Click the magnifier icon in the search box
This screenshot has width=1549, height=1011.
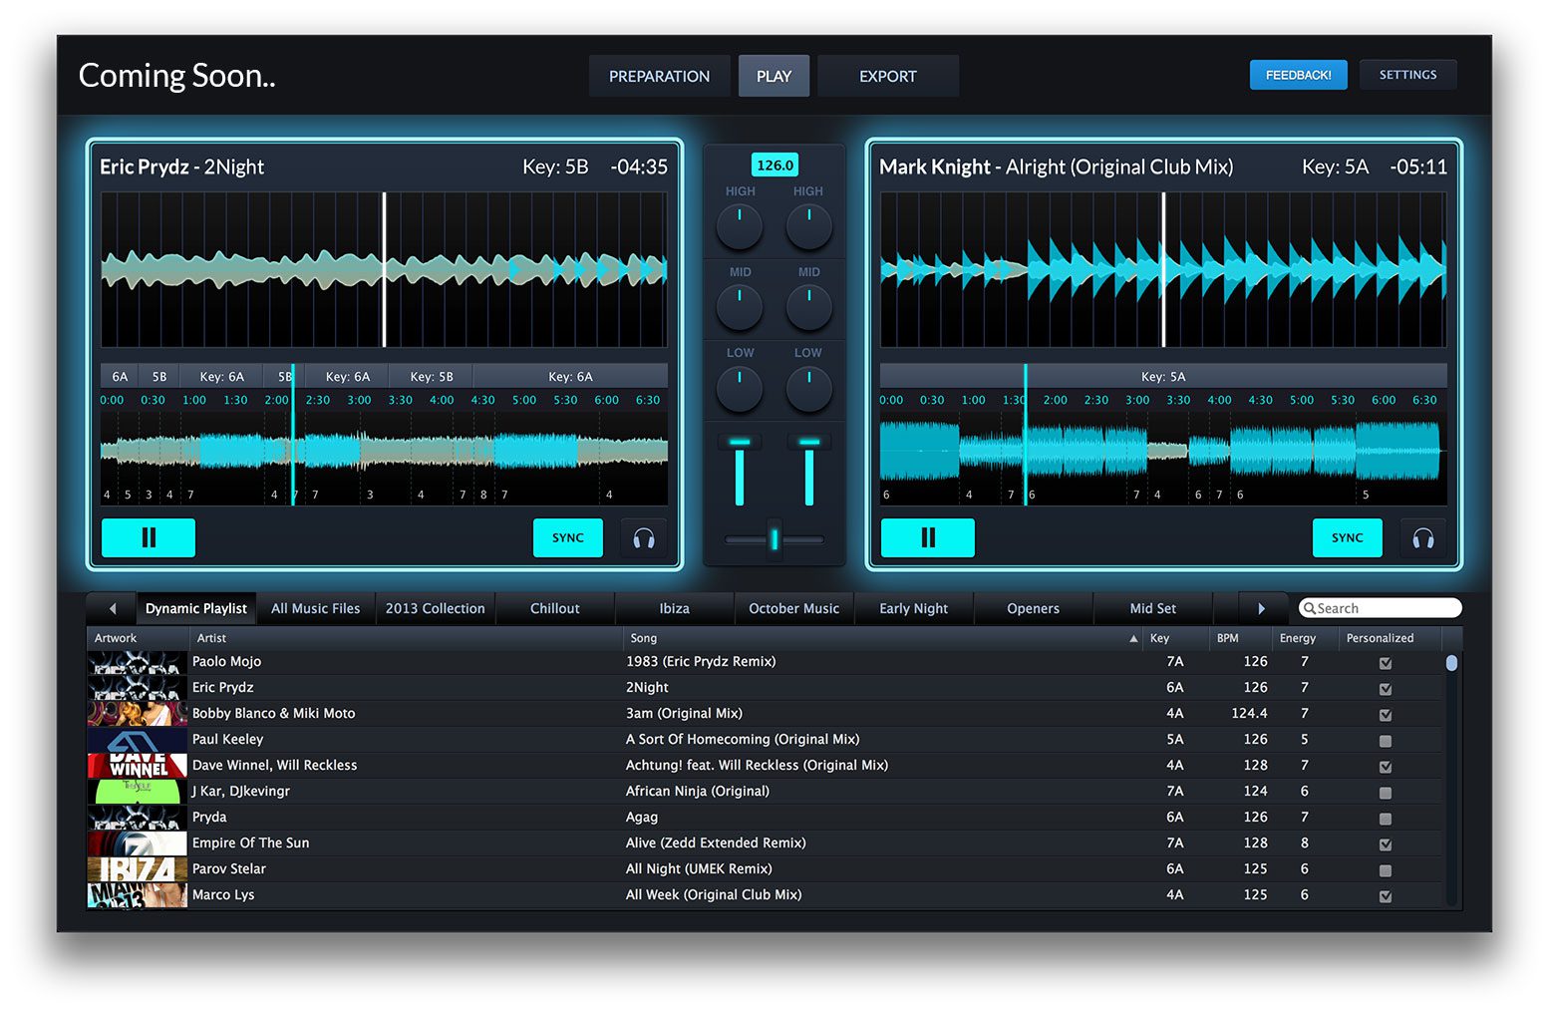(x=1309, y=608)
